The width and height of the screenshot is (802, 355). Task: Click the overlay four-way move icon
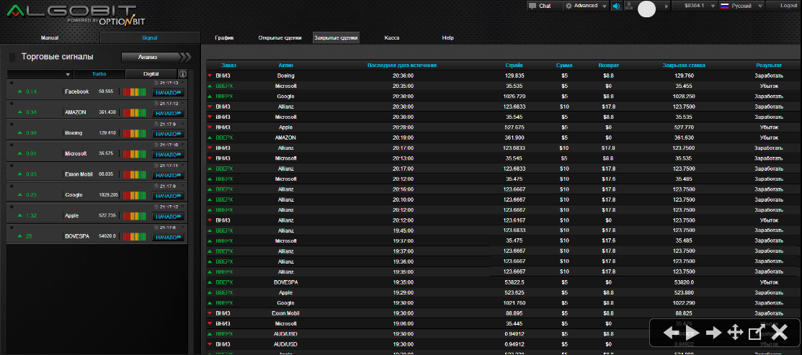(x=735, y=333)
